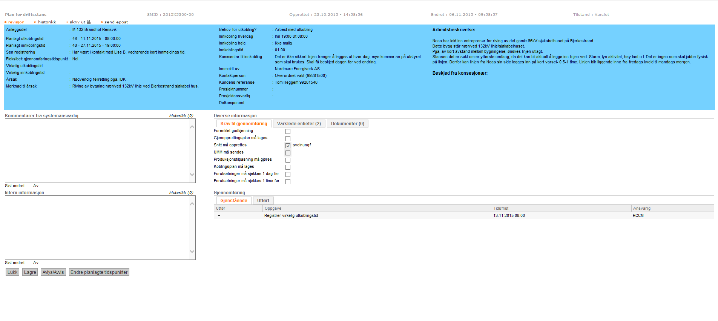
Task: Open historikk (0) for Intern informasjon
Action: (x=181, y=193)
